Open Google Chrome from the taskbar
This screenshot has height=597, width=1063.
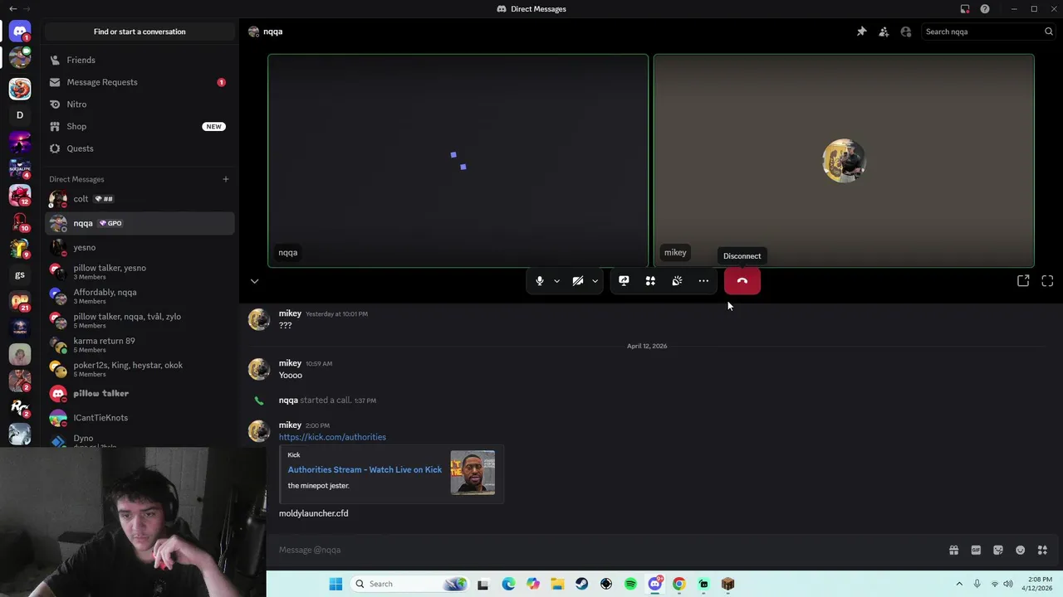coord(678,584)
